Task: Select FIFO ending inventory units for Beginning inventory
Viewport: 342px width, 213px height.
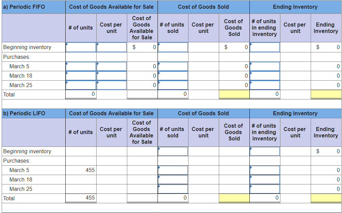Action: tap(265, 47)
